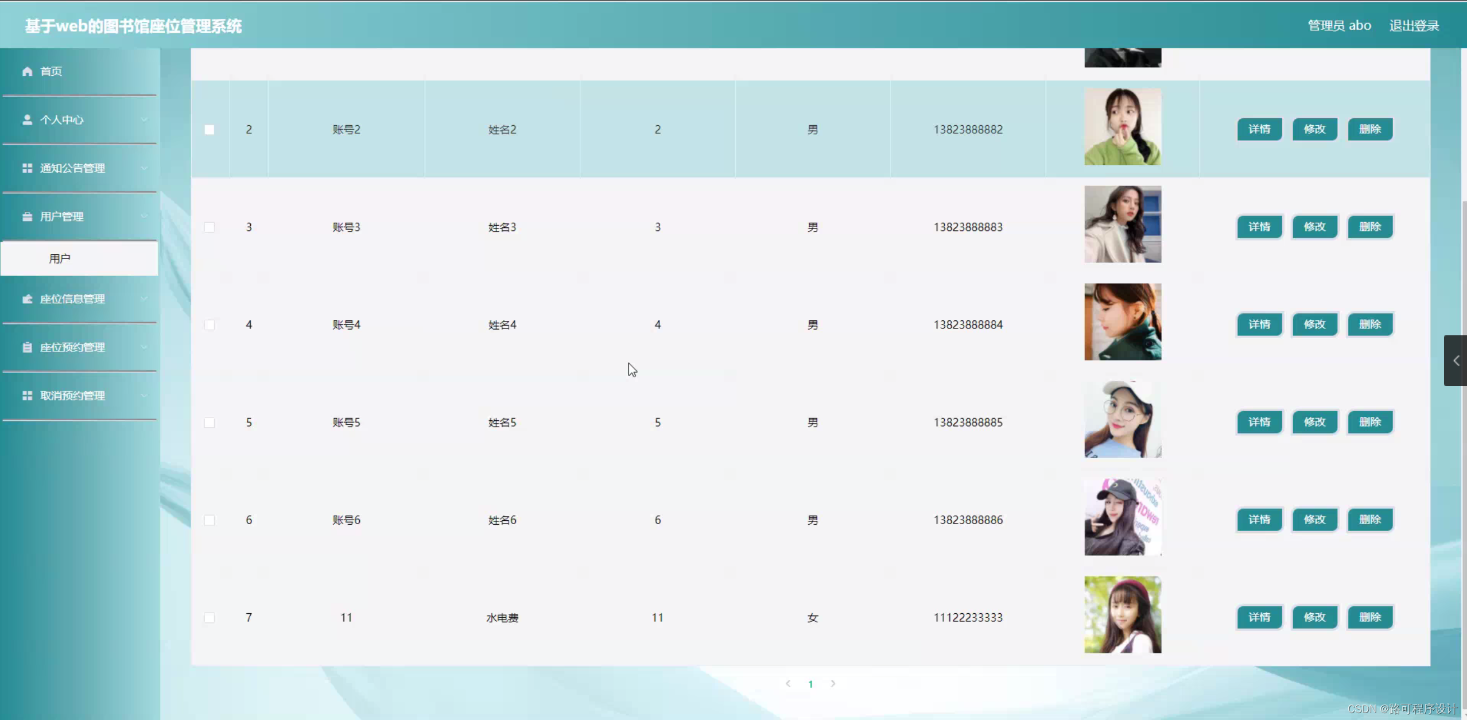Click page number 1 in pagination
This screenshot has width=1467, height=720.
tap(810, 683)
